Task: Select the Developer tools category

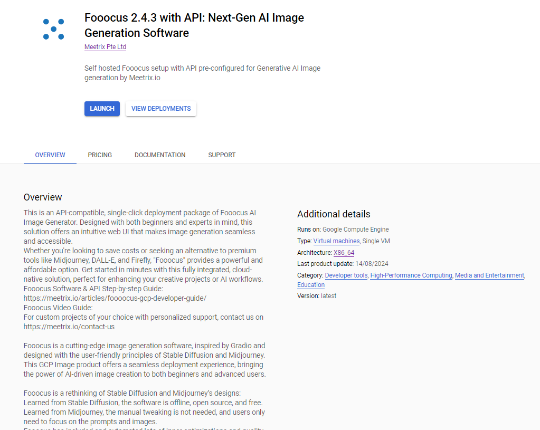Action: click(346, 275)
